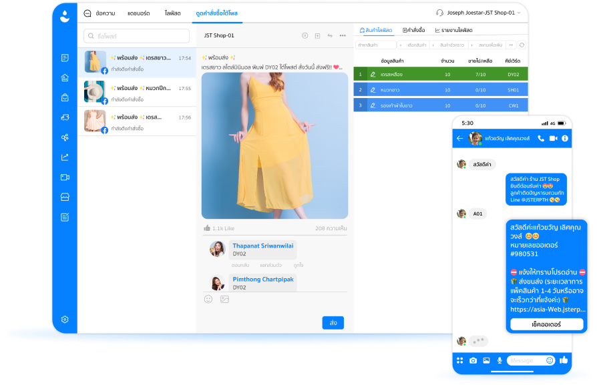597x385 pixels.
Task: Expand the Joseph Joestar-JST Shop-01 account dropdown
Action: point(519,13)
